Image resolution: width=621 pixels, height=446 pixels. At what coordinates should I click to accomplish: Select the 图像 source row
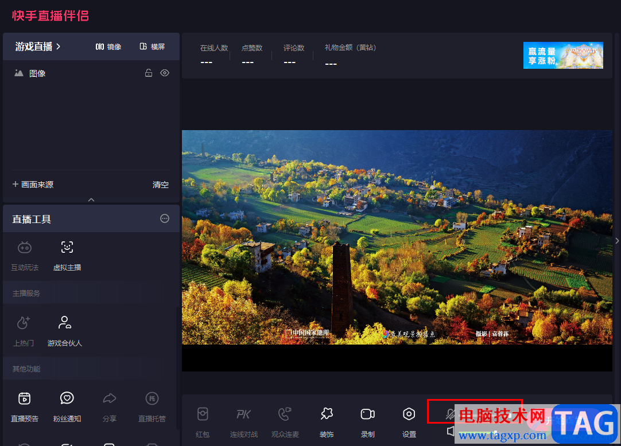[91, 73]
